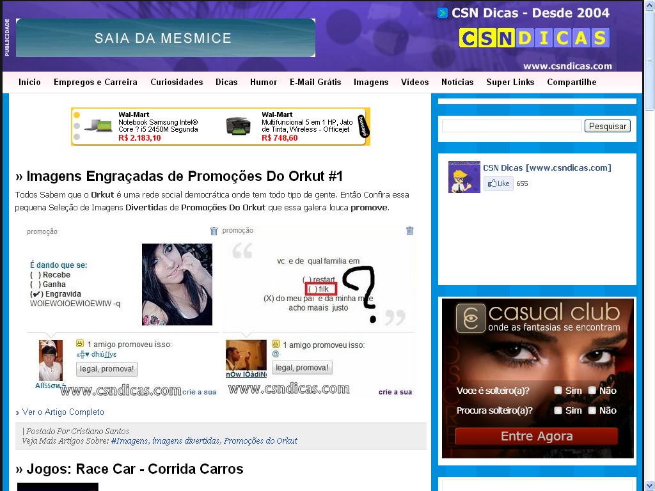The height and width of the screenshot is (491, 655).
Task: Click the girl photo in first promoção
Action: tap(177, 284)
